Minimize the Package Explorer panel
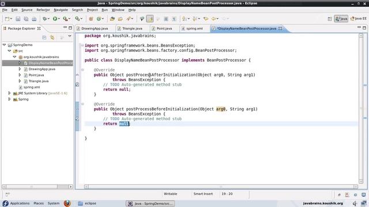The width and height of the screenshot is (369, 207). (x=65, y=28)
